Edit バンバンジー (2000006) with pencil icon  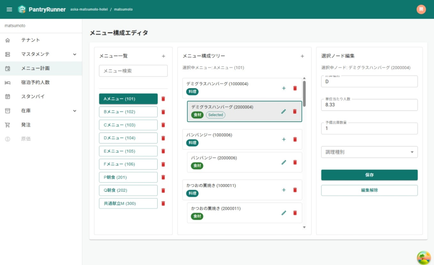(x=284, y=162)
